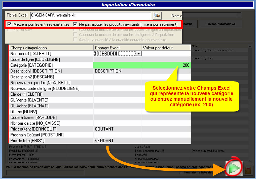This screenshot has height=179, width=256.
Task: Click the Excel field cell 'COUTANT'
Action: tap(118, 129)
